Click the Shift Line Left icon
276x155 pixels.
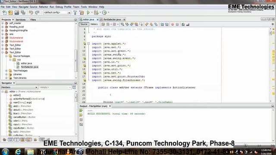tap(162, 25)
